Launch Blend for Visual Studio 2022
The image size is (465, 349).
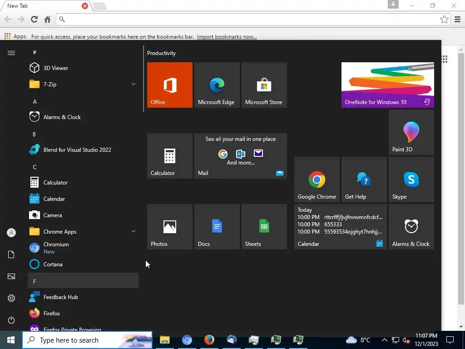point(83,150)
